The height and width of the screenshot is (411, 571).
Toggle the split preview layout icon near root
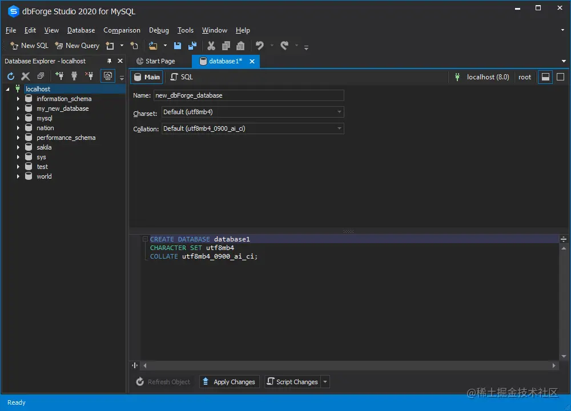click(545, 76)
